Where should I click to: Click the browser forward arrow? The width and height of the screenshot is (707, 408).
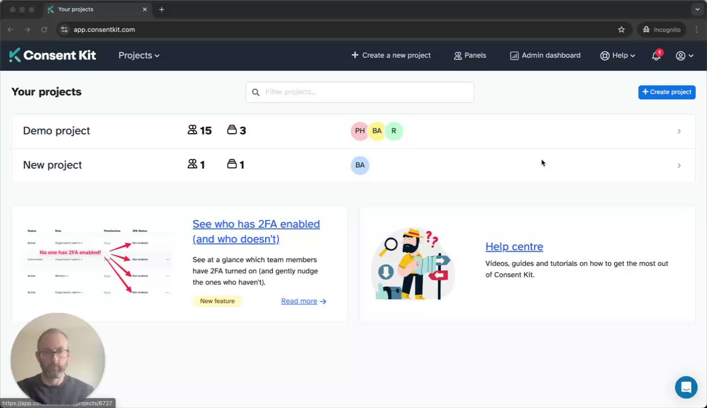click(27, 29)
